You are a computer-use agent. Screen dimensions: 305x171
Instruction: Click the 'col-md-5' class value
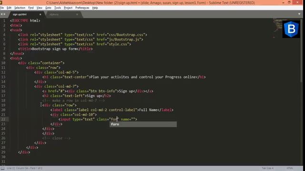click(x=67, y=72)
